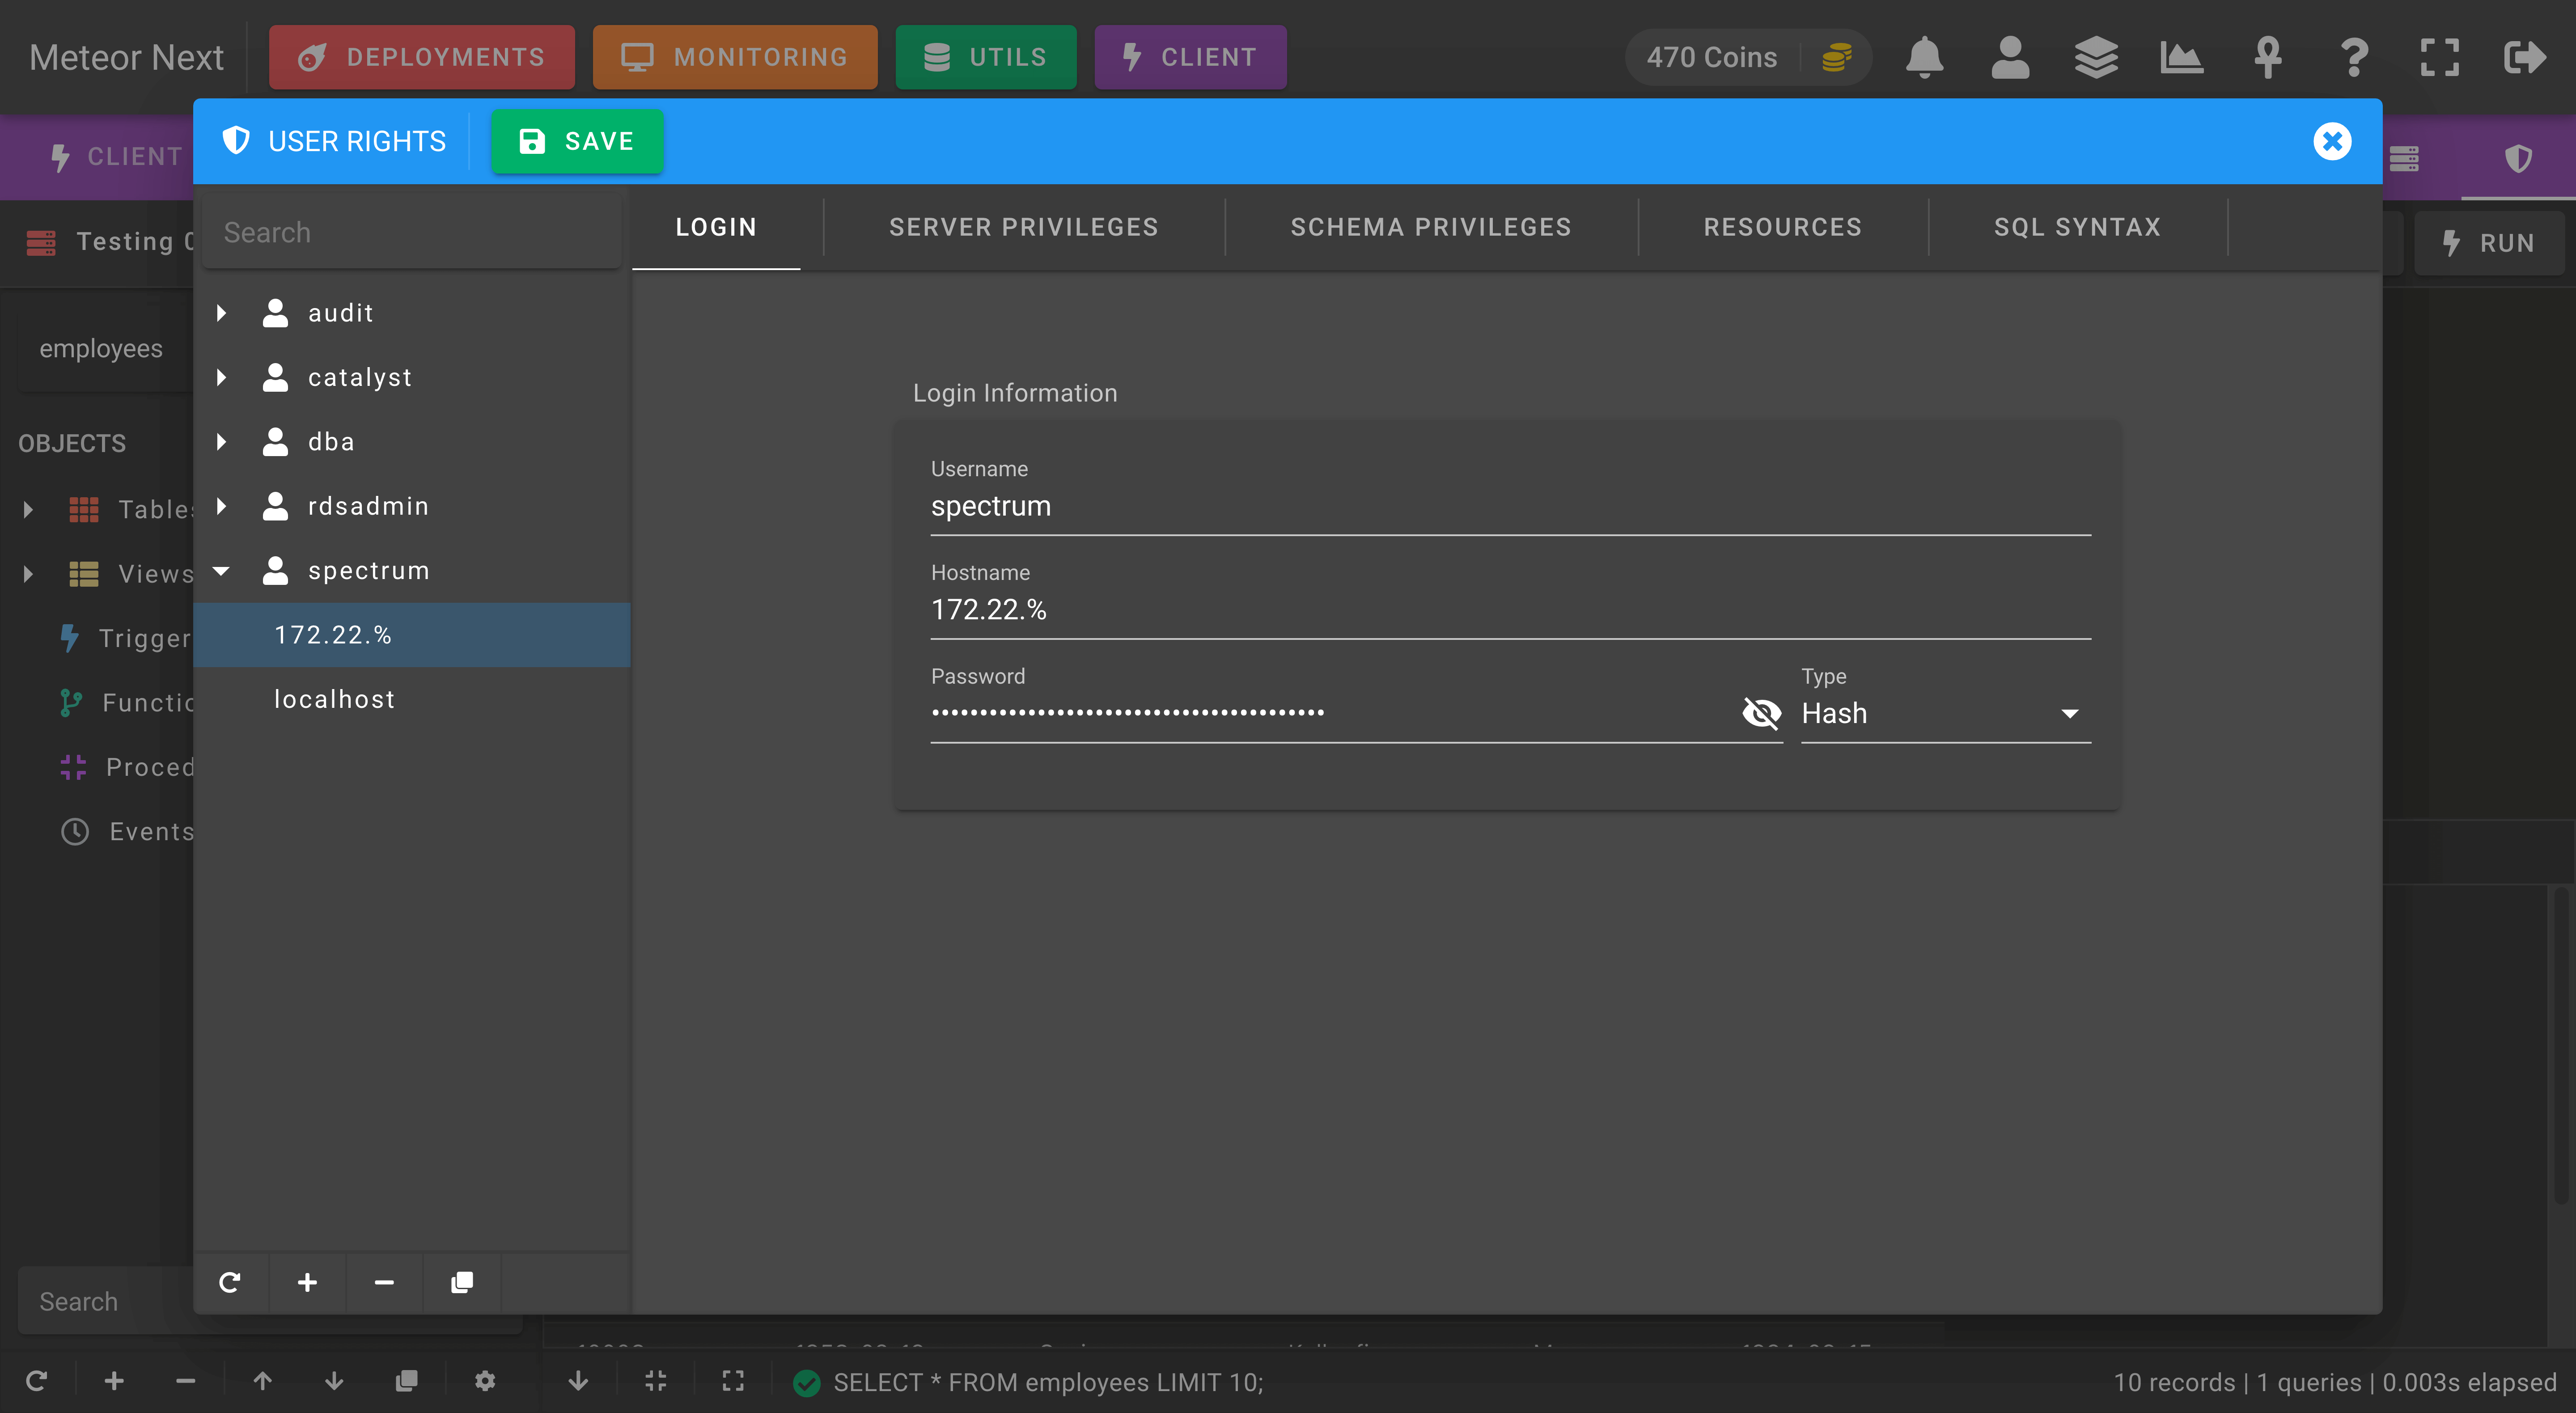Click the export down arrow in results bar

[578, 1381]
